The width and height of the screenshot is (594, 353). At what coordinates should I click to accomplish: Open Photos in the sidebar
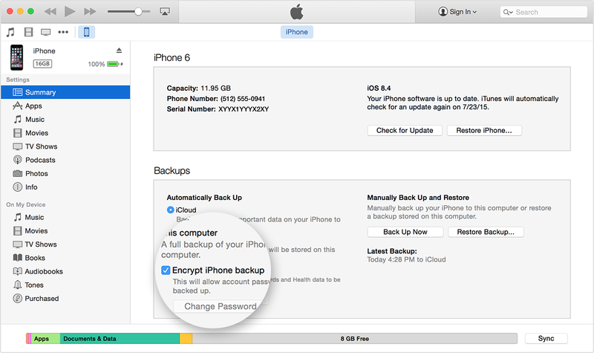pyautogui.click(x=65, y=174)
